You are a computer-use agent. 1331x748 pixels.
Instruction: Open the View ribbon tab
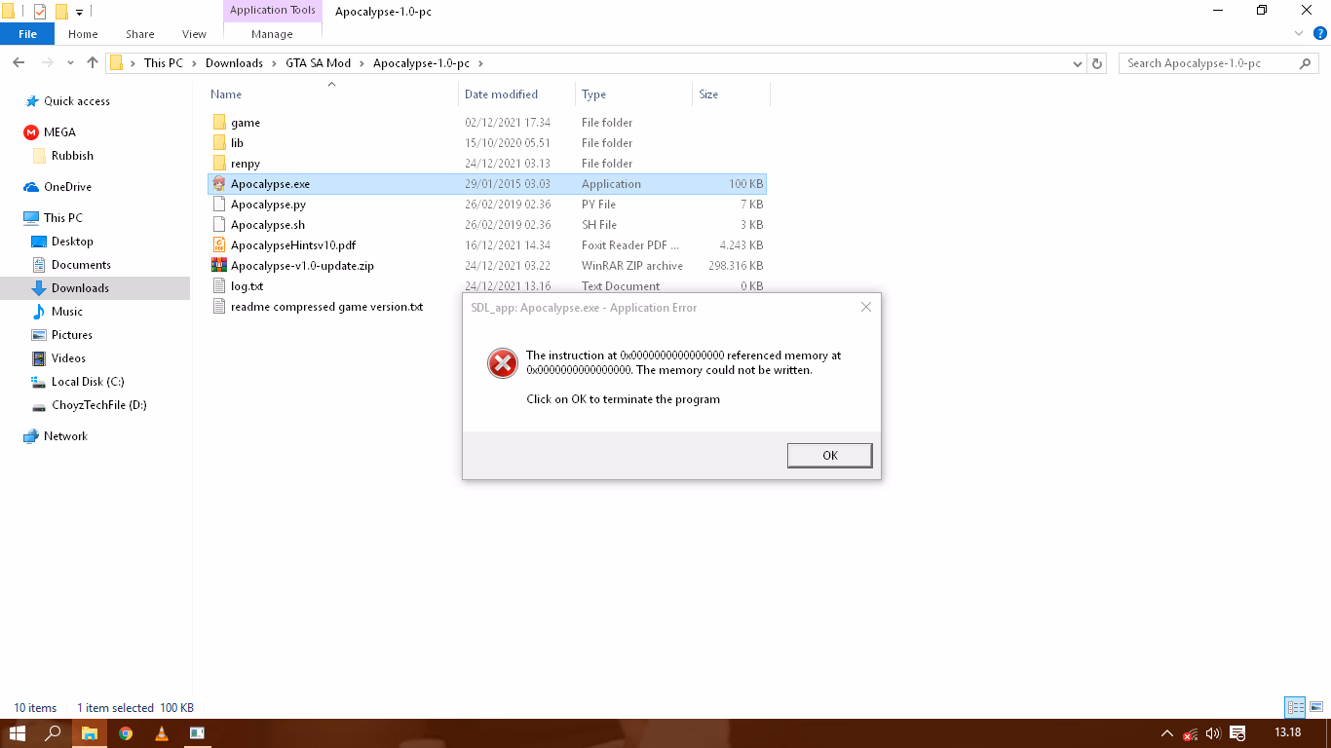194,34
